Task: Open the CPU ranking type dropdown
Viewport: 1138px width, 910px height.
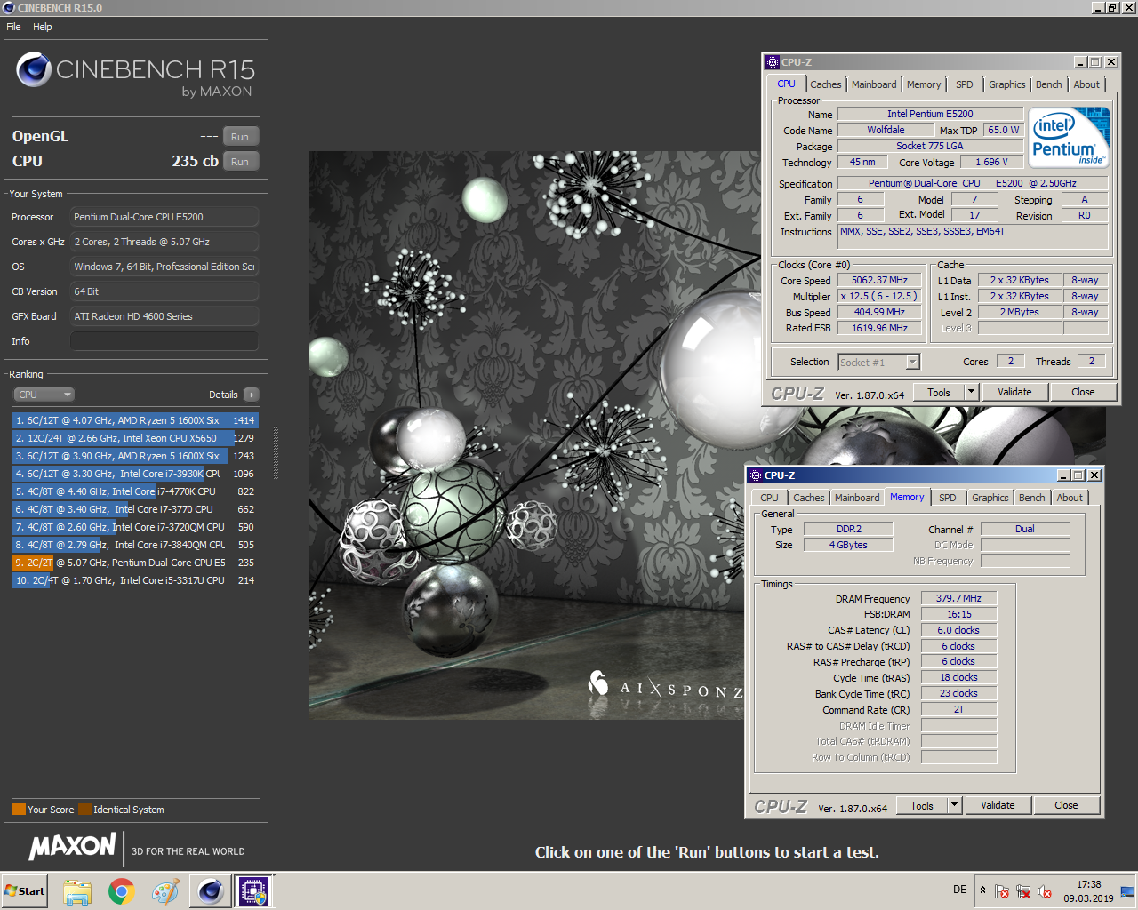Action: [44, 395]
